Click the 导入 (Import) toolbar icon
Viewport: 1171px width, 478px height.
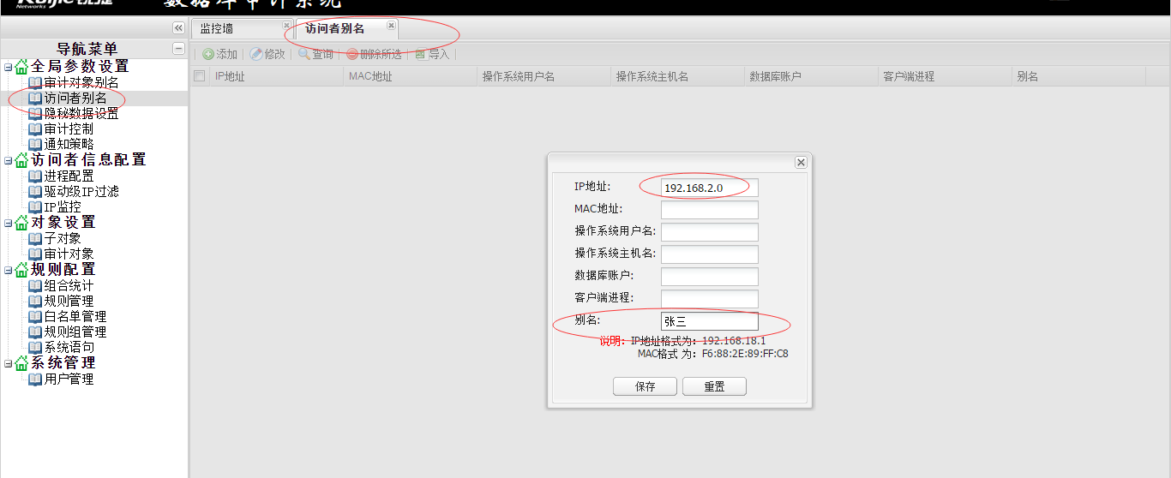[421, 54]
